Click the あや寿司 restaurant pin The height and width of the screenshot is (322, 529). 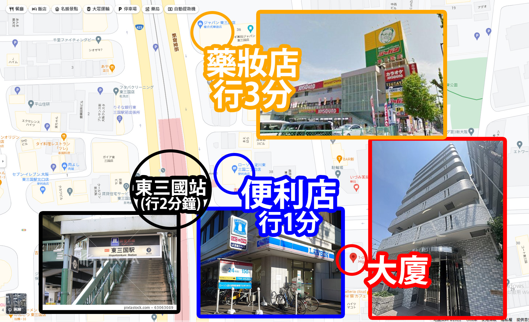[112, 68]
